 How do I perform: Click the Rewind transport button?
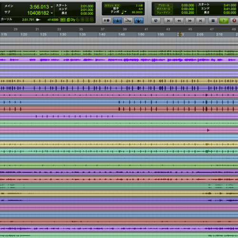[179, 20]
